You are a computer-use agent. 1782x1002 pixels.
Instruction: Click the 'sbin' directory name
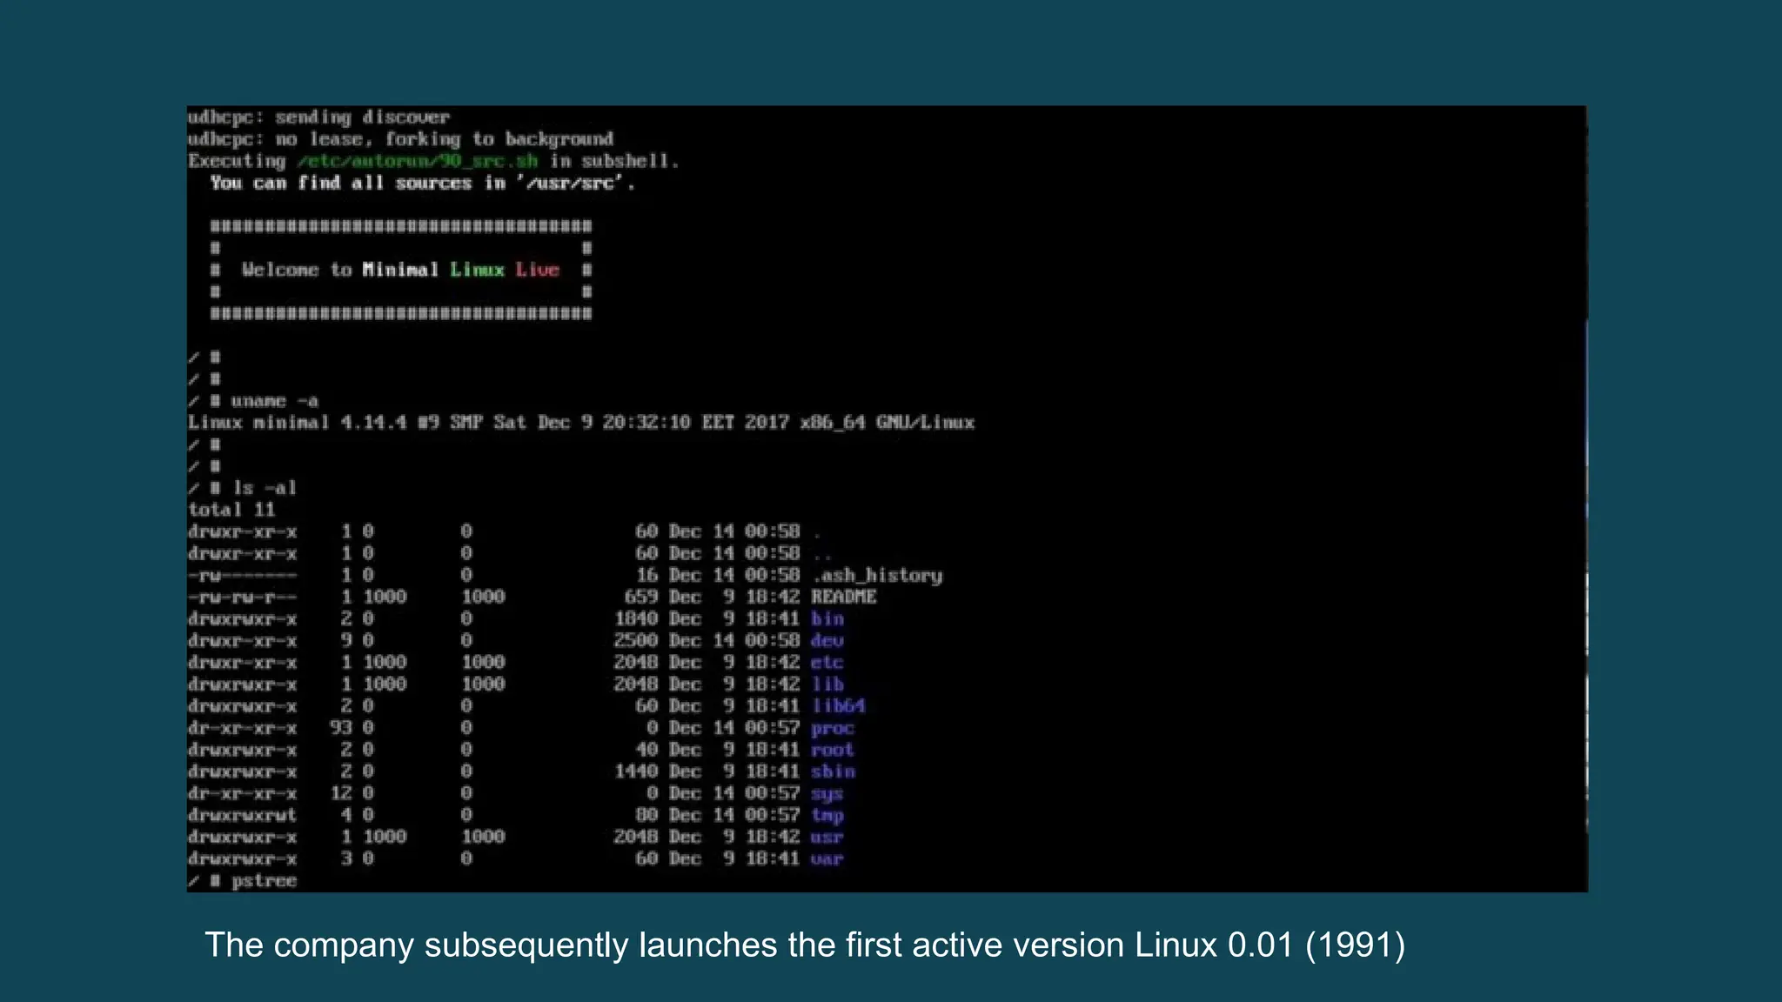[x=833, y=772]
